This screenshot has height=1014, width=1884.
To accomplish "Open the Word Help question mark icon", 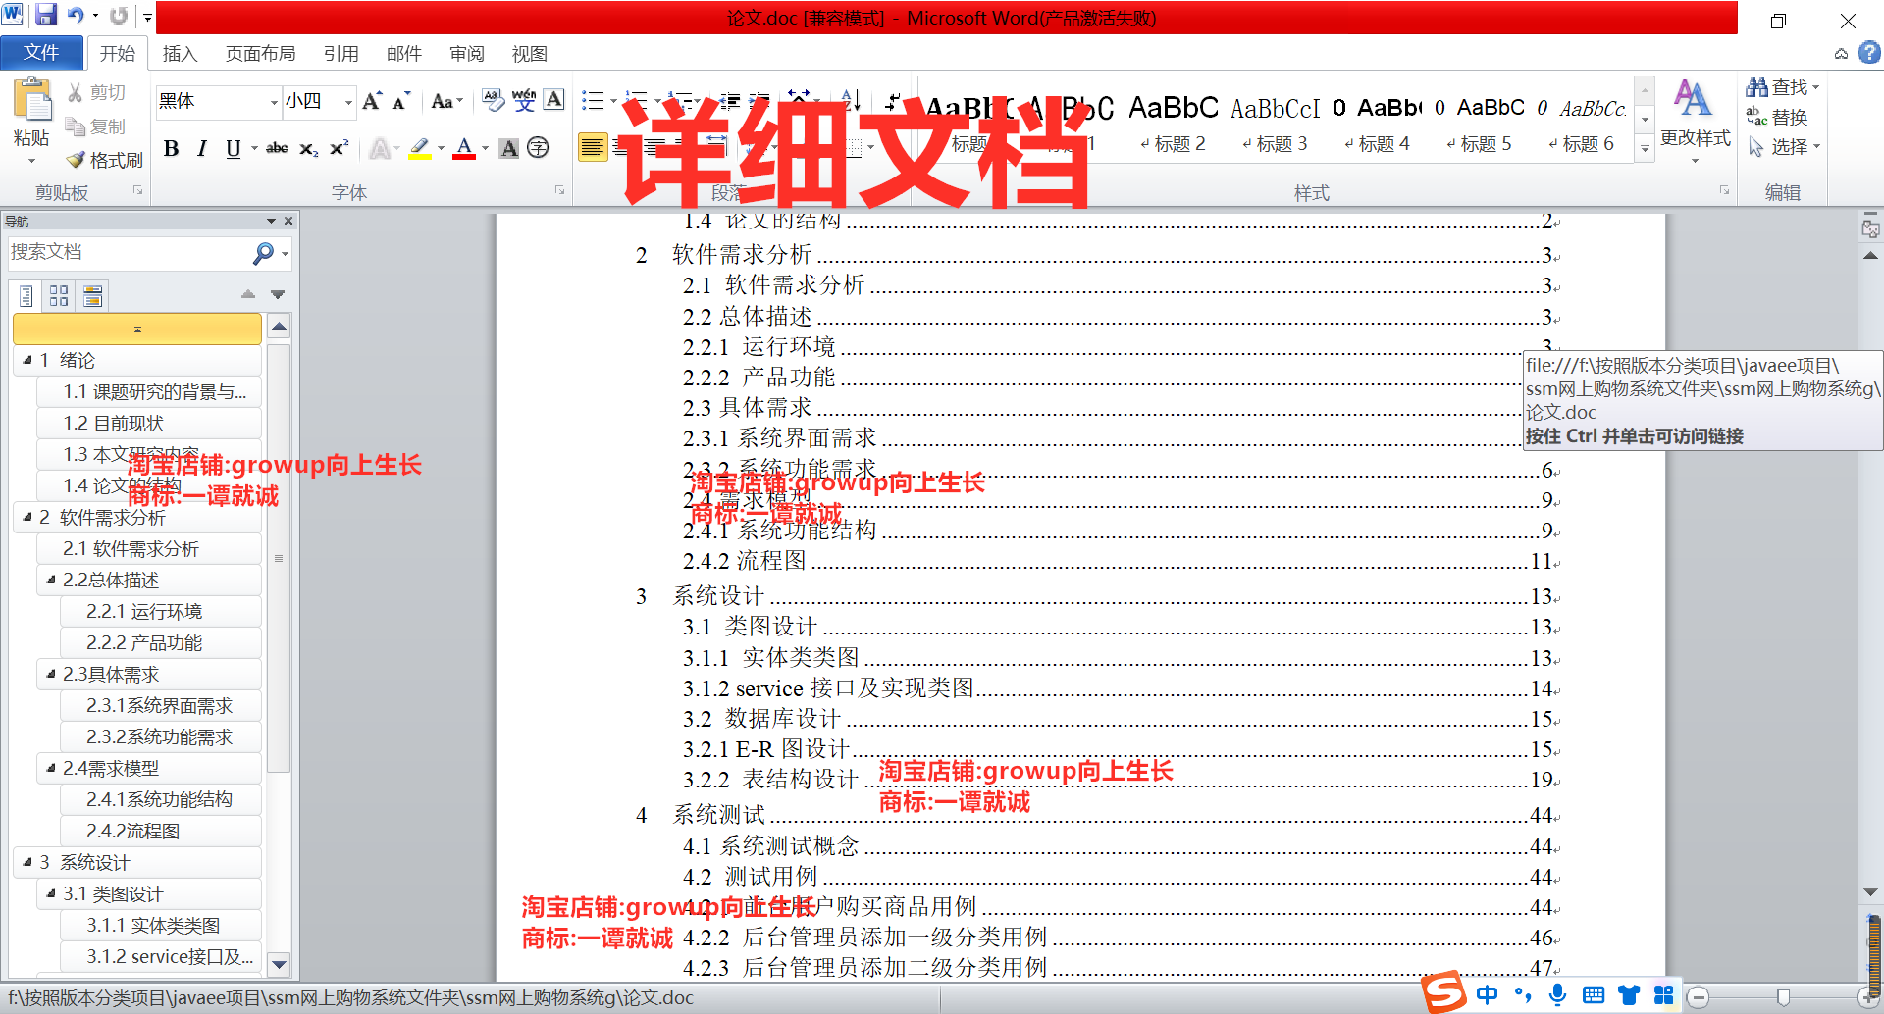I will point(1869,53).
